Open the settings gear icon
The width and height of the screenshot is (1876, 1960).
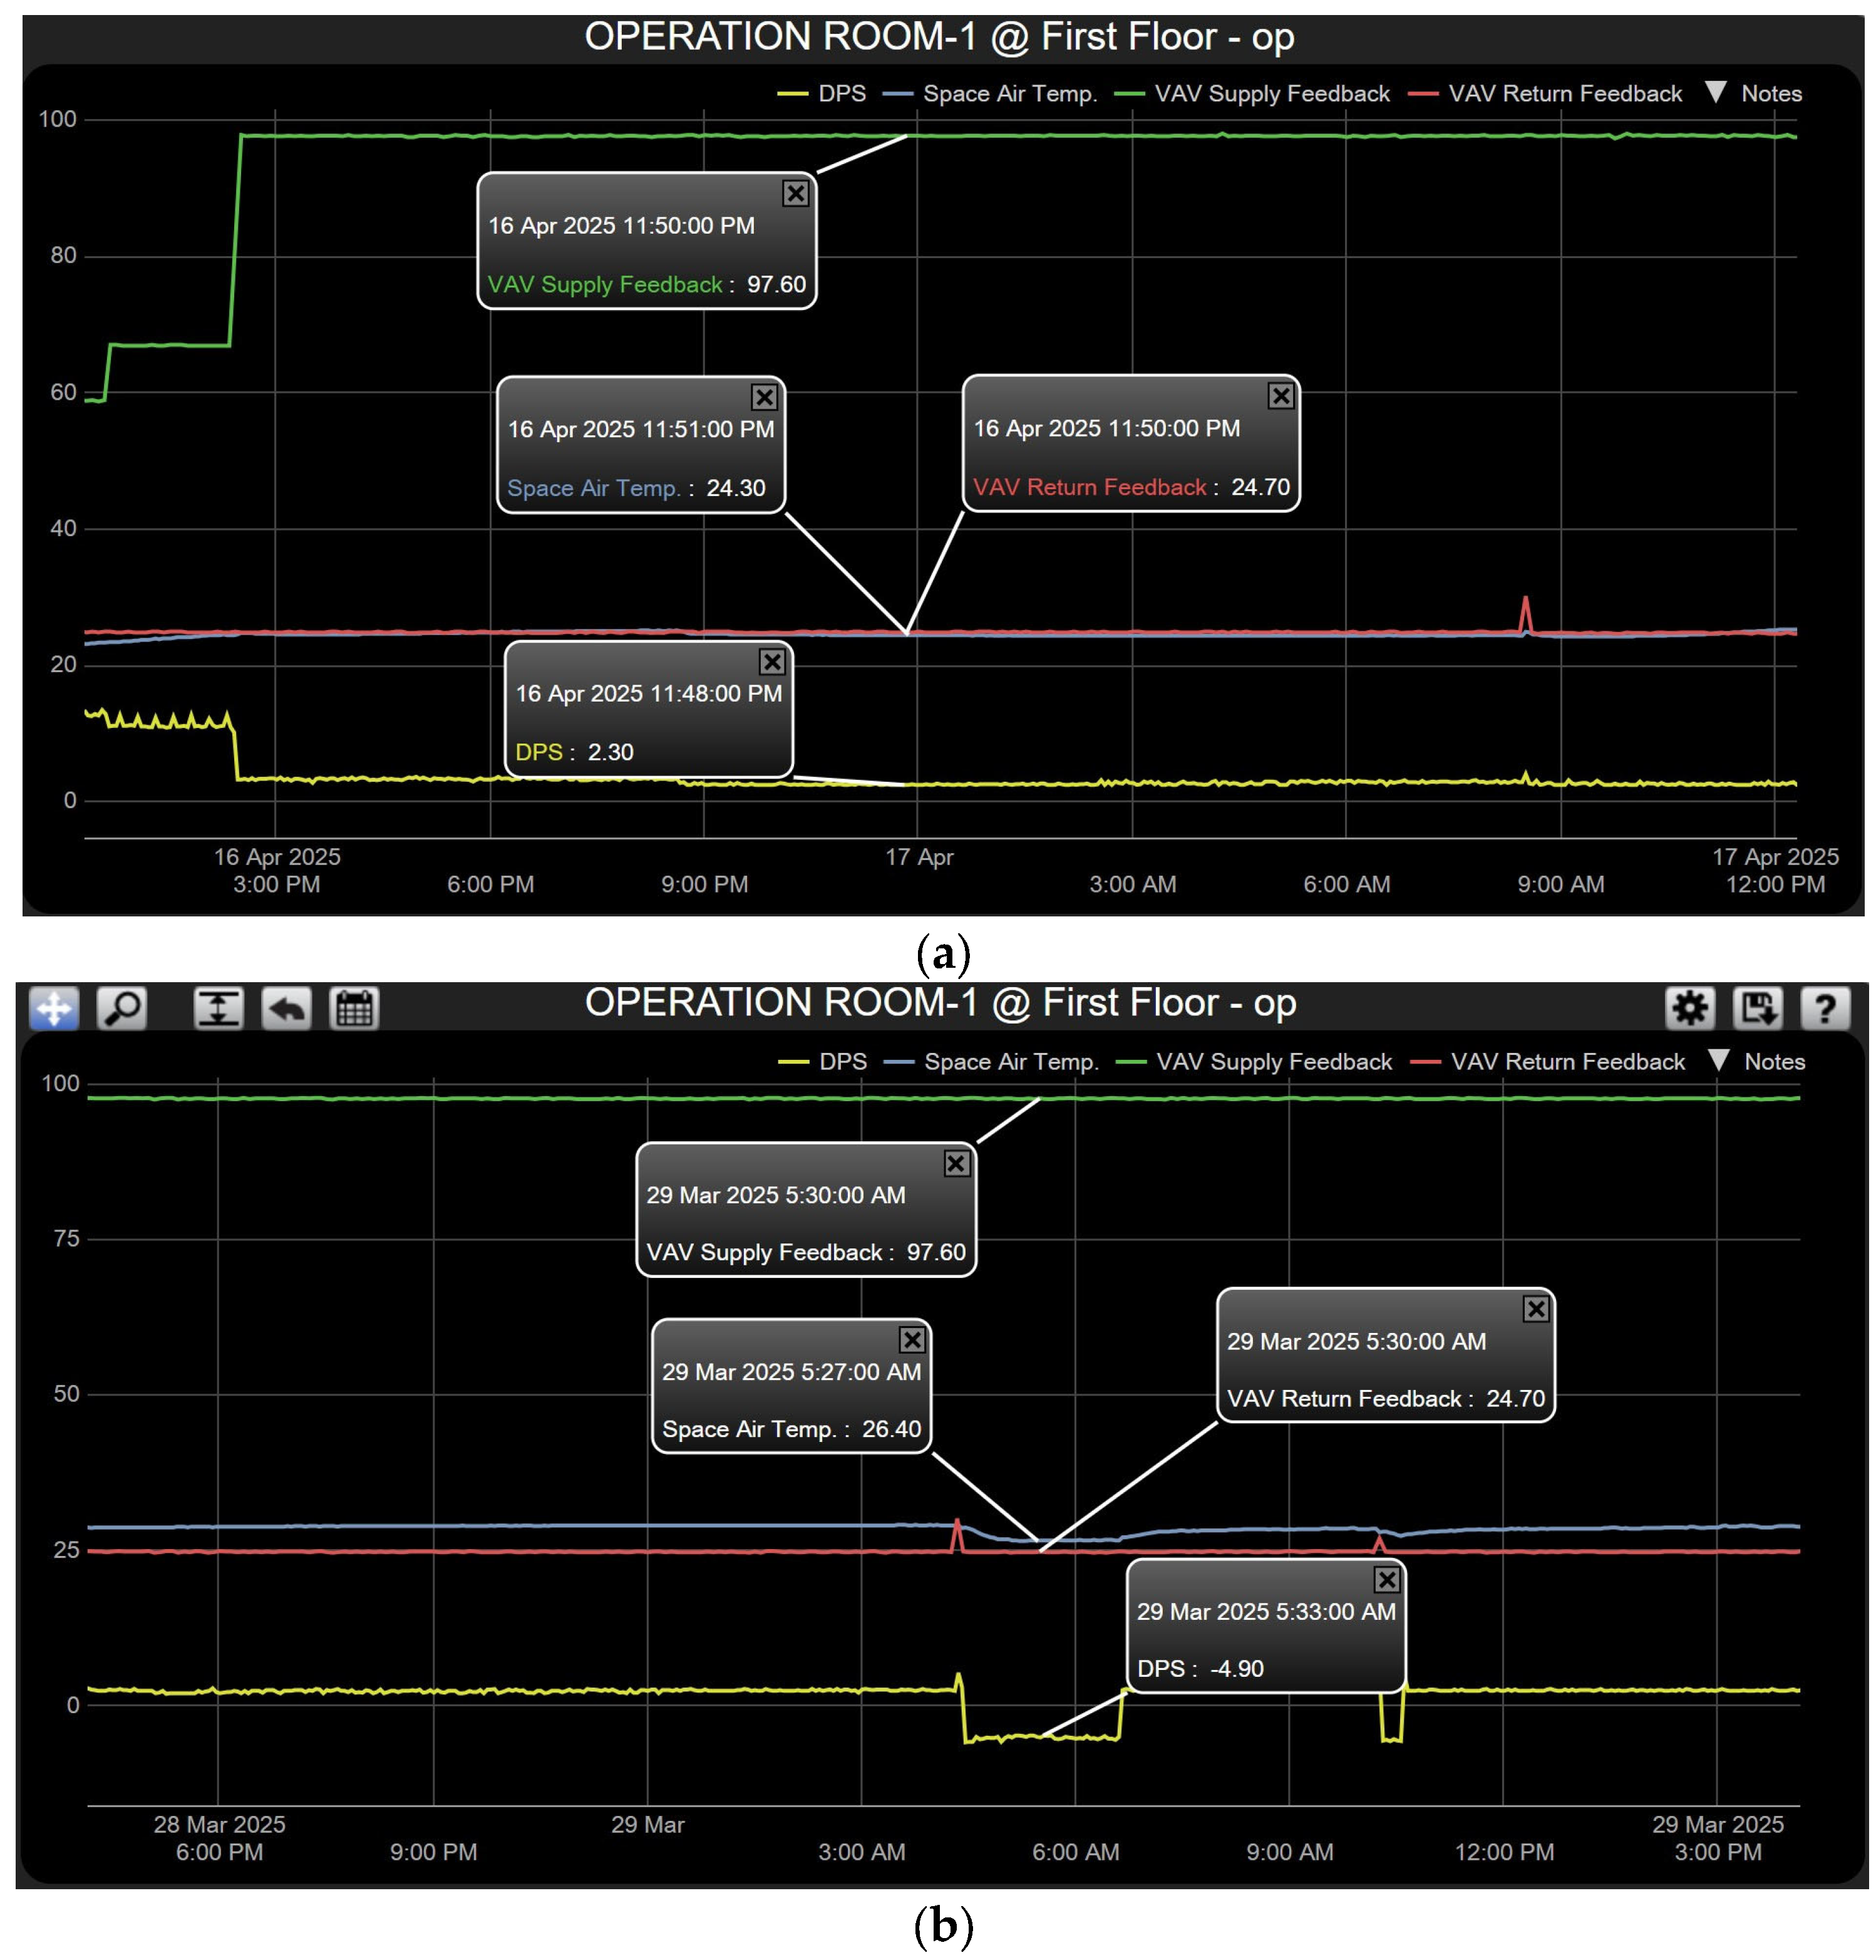(1689, 1007)
